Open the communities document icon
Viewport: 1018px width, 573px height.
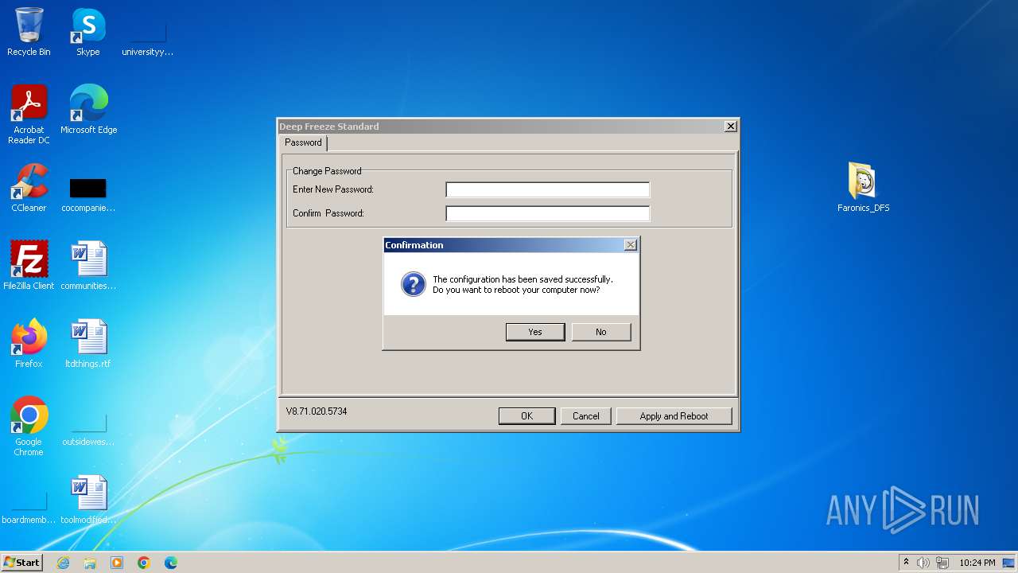point(88,266)
